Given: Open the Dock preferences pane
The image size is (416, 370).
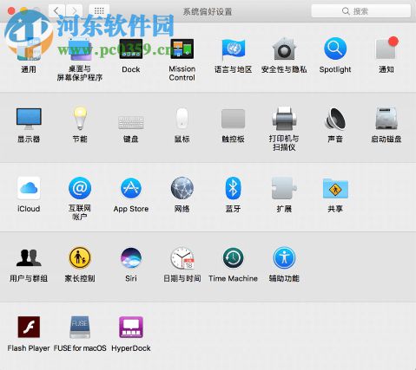Looking at the screenshot, I should (131, 49).
